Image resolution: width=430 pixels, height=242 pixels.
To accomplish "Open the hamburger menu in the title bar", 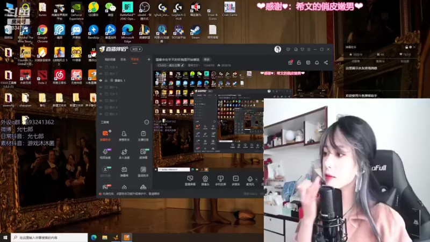I will (x=309, y=49).
